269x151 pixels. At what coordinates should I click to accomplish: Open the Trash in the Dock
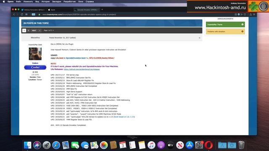tap(241, 145)
